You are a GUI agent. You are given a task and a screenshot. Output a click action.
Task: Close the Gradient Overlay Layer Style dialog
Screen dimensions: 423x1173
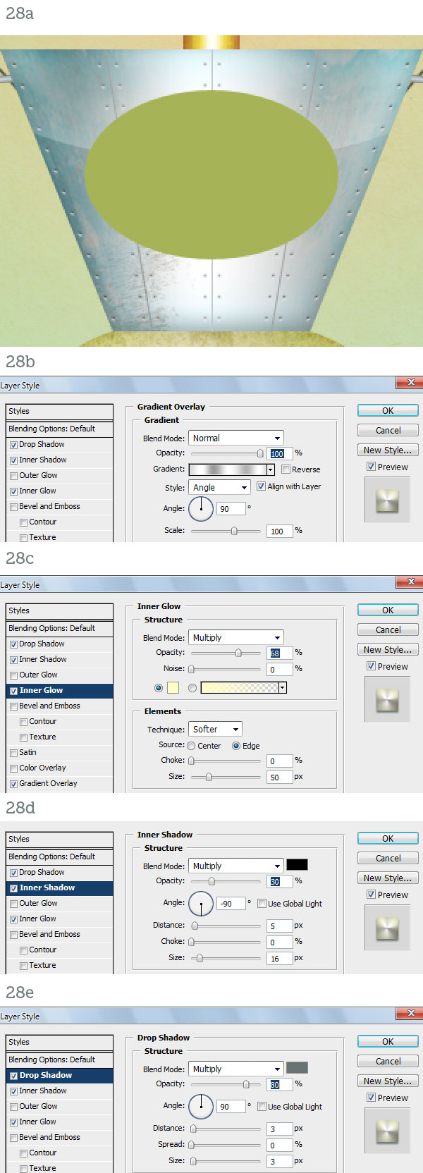click(410, 382)
